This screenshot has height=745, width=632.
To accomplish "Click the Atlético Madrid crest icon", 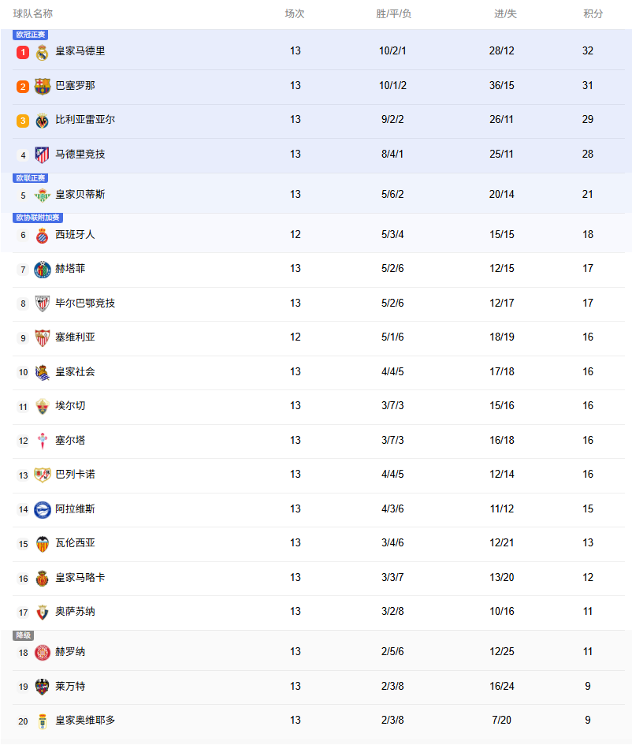I will click(x=43, y=155).
